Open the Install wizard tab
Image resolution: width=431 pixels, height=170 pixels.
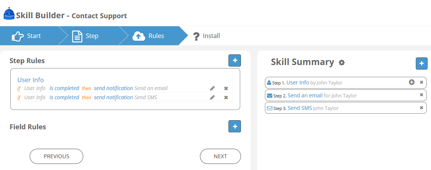206,36
